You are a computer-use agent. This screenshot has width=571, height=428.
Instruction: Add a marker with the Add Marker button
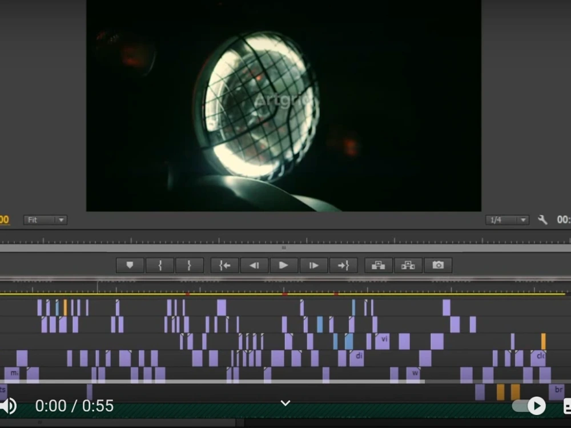pyautogui.click(x=130, y=265)
